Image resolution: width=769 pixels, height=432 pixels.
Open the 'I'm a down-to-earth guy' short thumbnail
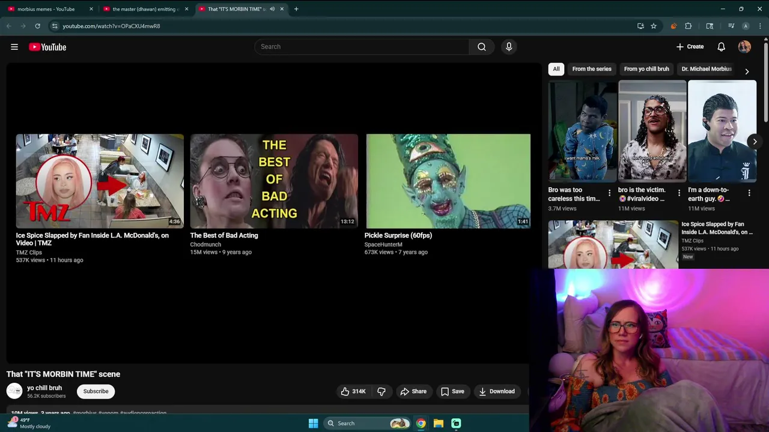pyautogui.click(x=722, y=131)
